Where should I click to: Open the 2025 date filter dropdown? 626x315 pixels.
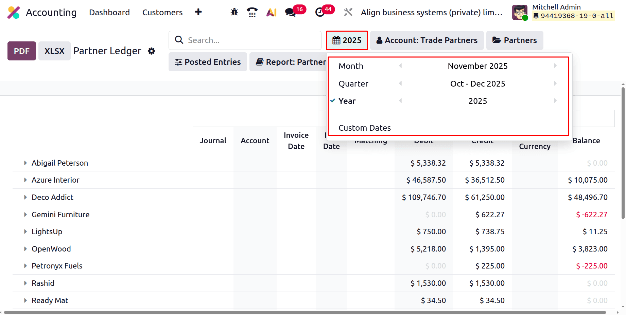point(347,40)
